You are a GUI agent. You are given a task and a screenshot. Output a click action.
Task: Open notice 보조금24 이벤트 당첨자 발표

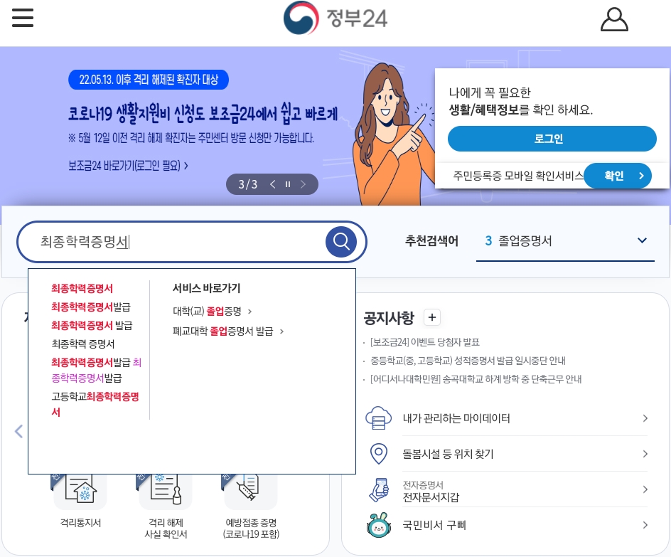click(424, 342)
